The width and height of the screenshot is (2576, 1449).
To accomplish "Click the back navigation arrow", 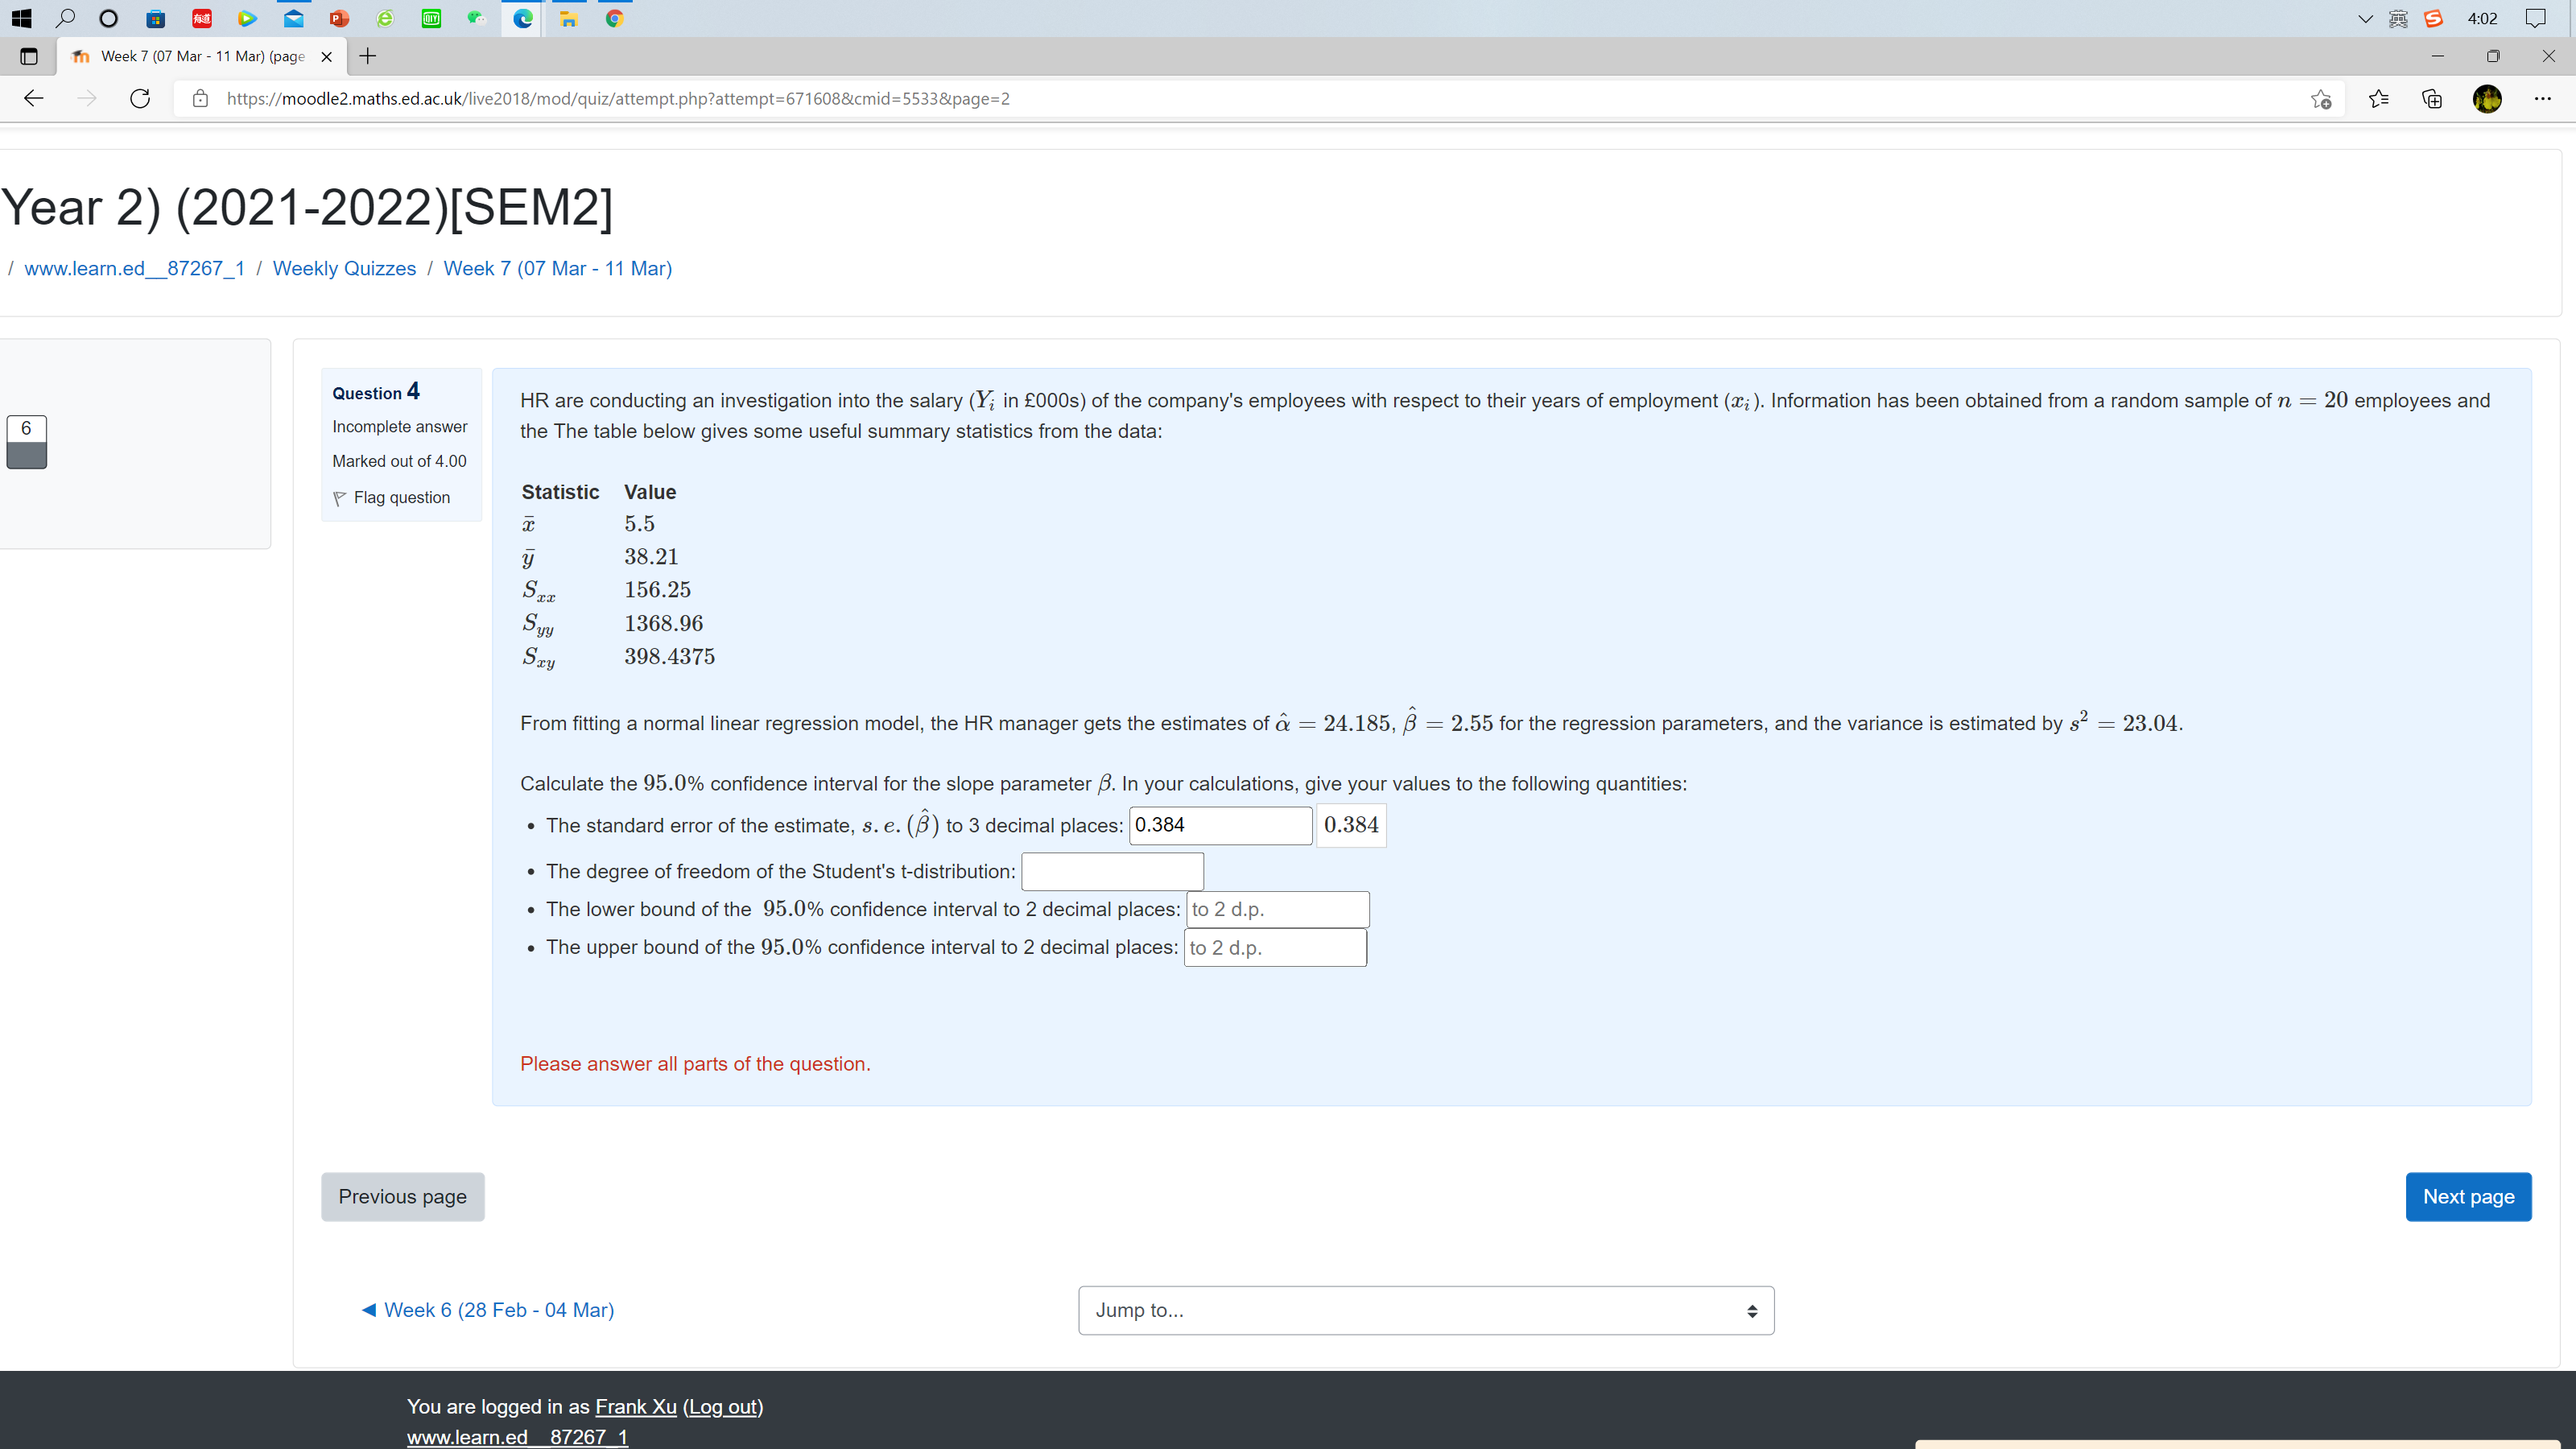I will pyautogui.click(x=33, y=98).
